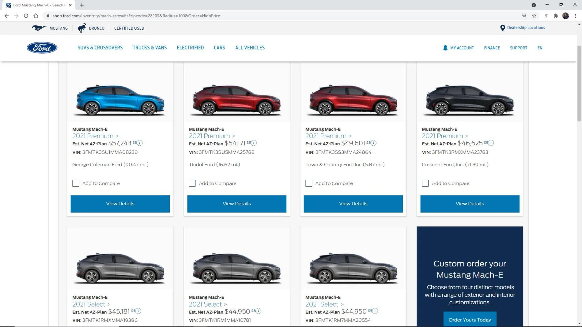Open the Mustang pony logo link

39,28
